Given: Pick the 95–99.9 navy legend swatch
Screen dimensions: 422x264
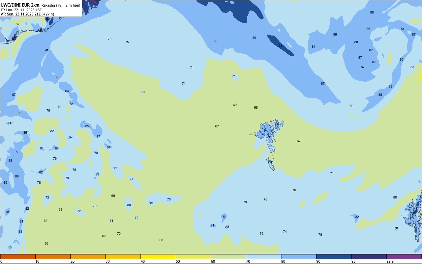Looking at the screenshot, I should 369,256.
